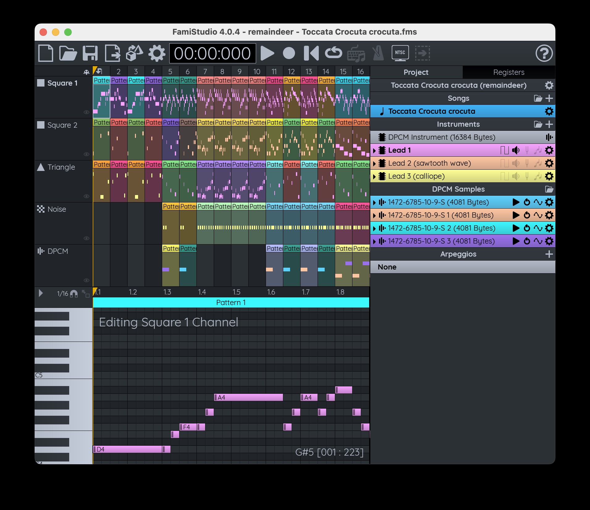Click the Record button in the toolbar

click(289, 53)
